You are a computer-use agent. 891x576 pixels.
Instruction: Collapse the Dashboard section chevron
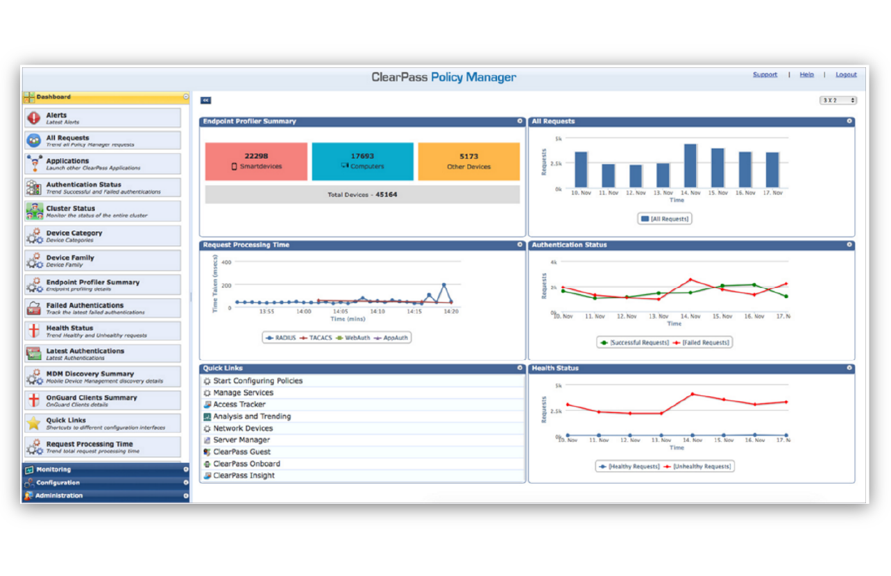click(x=185, y=97)
